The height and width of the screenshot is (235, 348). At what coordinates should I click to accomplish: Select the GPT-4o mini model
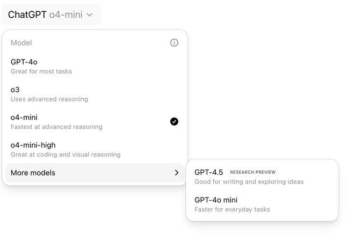(216, 200)
